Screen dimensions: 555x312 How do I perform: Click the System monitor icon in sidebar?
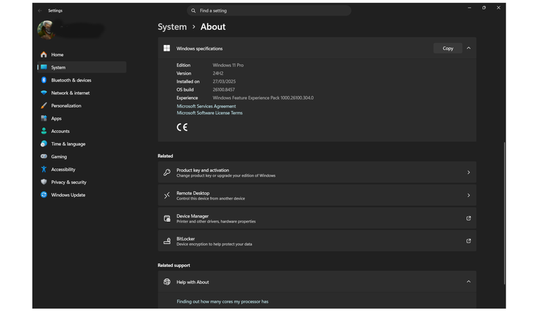coord(44,67)
